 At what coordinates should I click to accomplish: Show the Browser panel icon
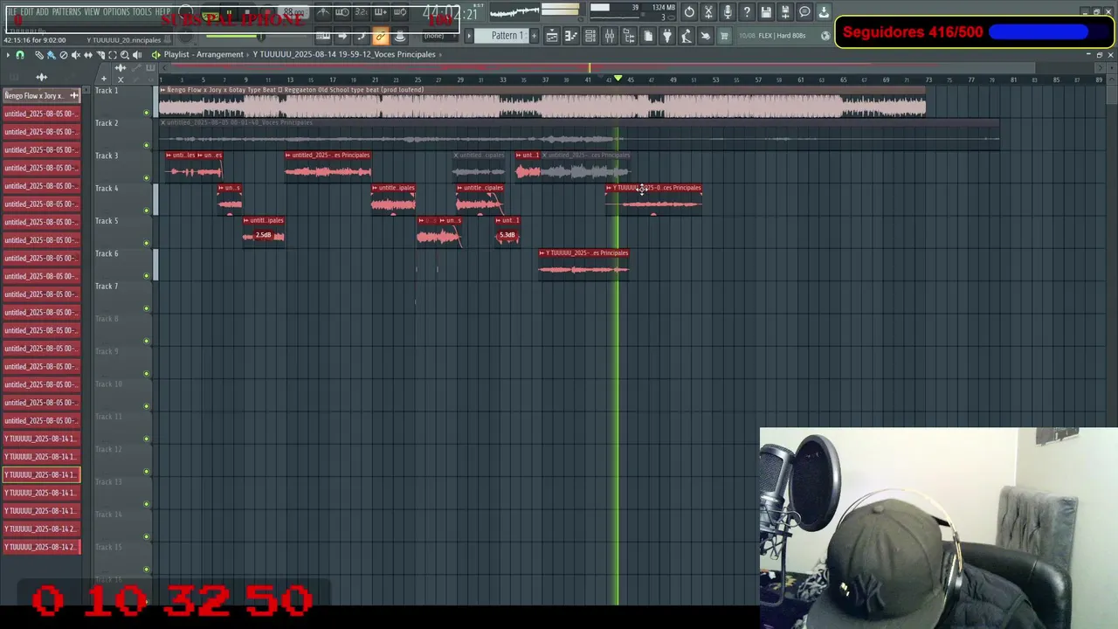click(629, 36)
